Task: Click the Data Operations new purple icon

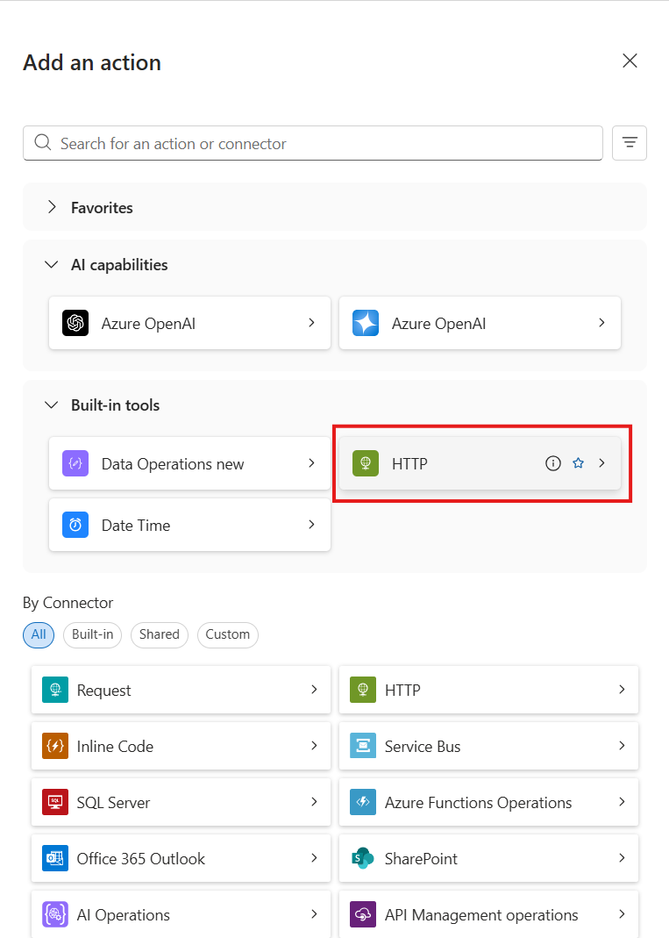Action: coord(75,463)
